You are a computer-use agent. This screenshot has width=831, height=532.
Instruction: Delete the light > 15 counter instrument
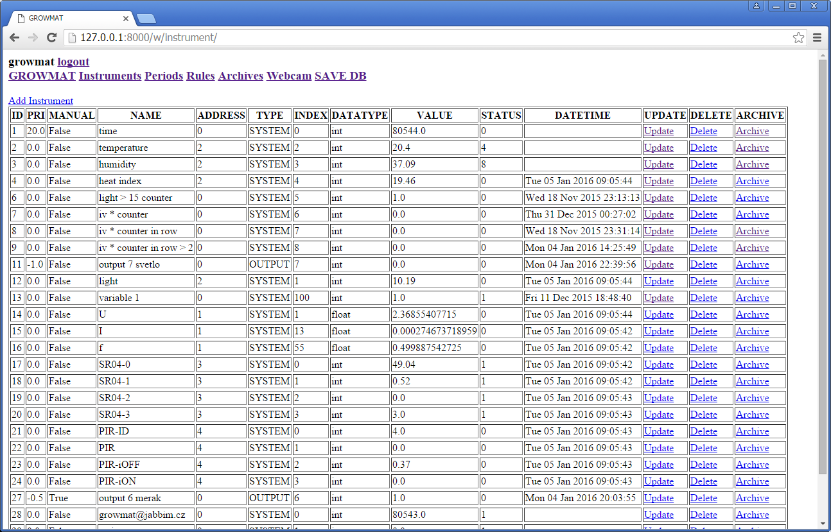click(x=703, y=198)
